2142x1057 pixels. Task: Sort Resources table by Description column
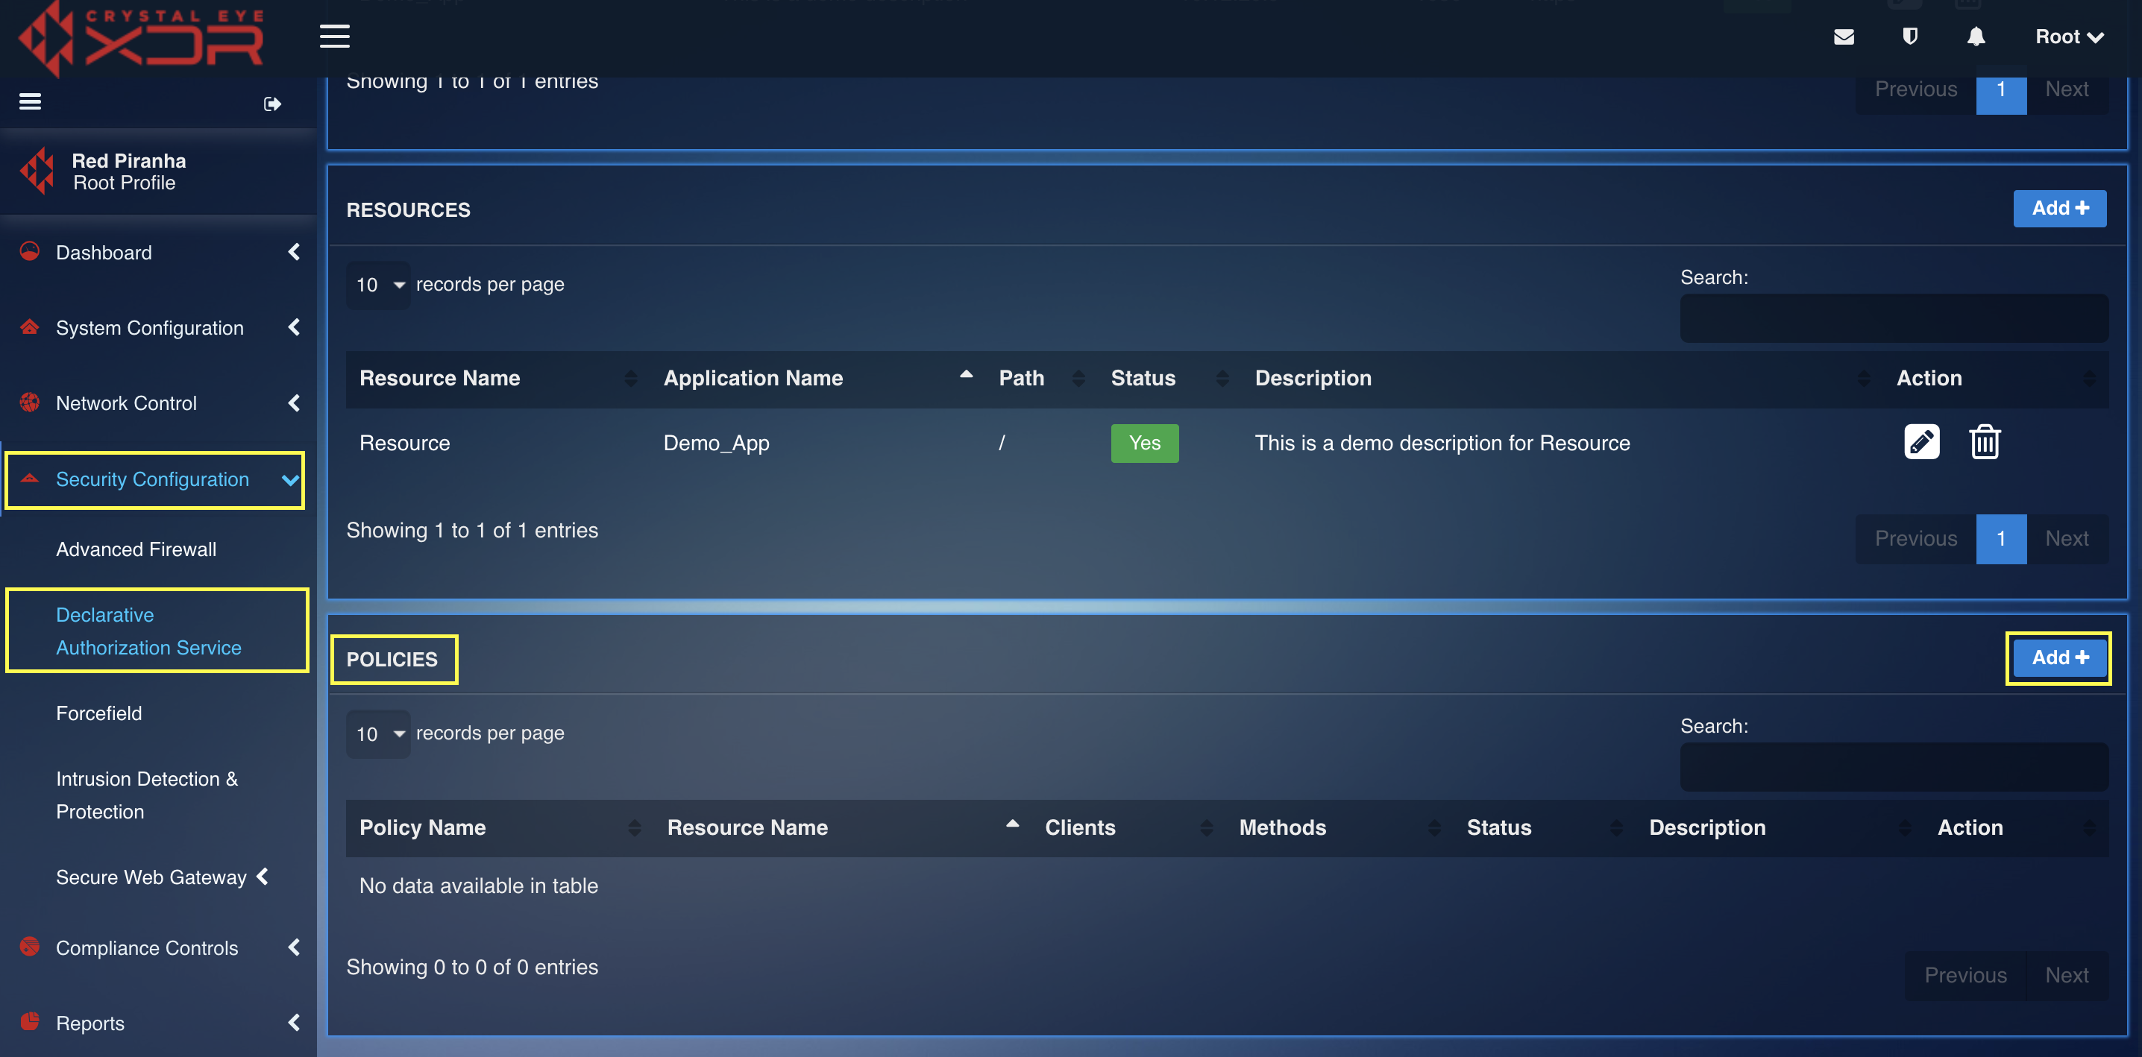[1562, 378]
